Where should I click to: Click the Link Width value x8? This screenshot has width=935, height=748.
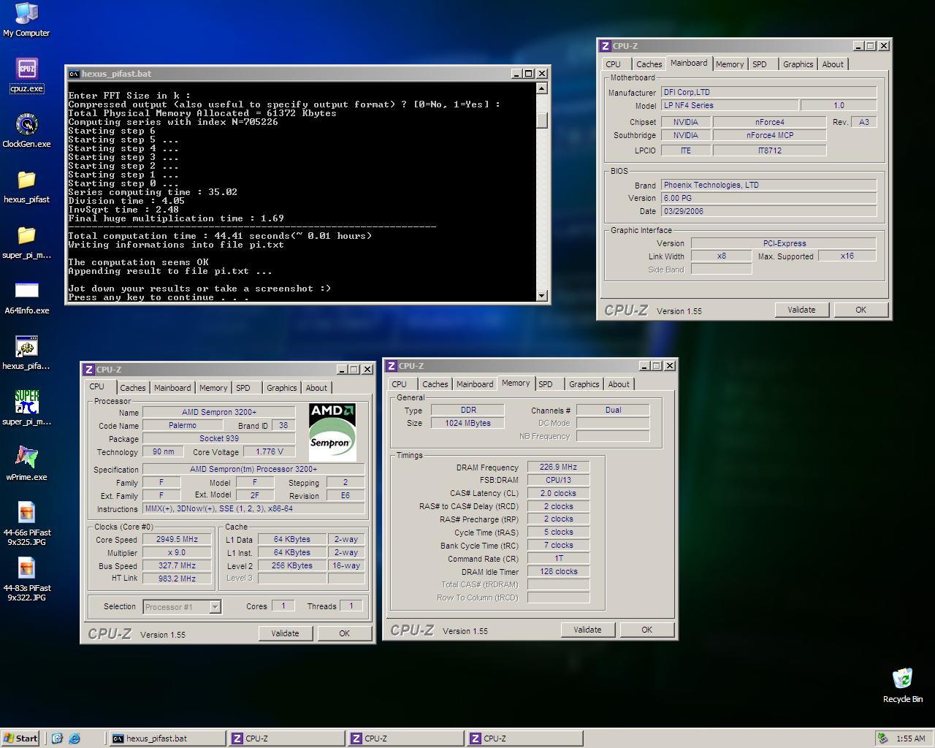721,256
